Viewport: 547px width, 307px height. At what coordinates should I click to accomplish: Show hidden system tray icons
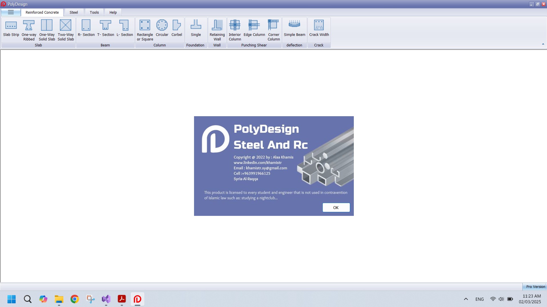pos(466,299)
